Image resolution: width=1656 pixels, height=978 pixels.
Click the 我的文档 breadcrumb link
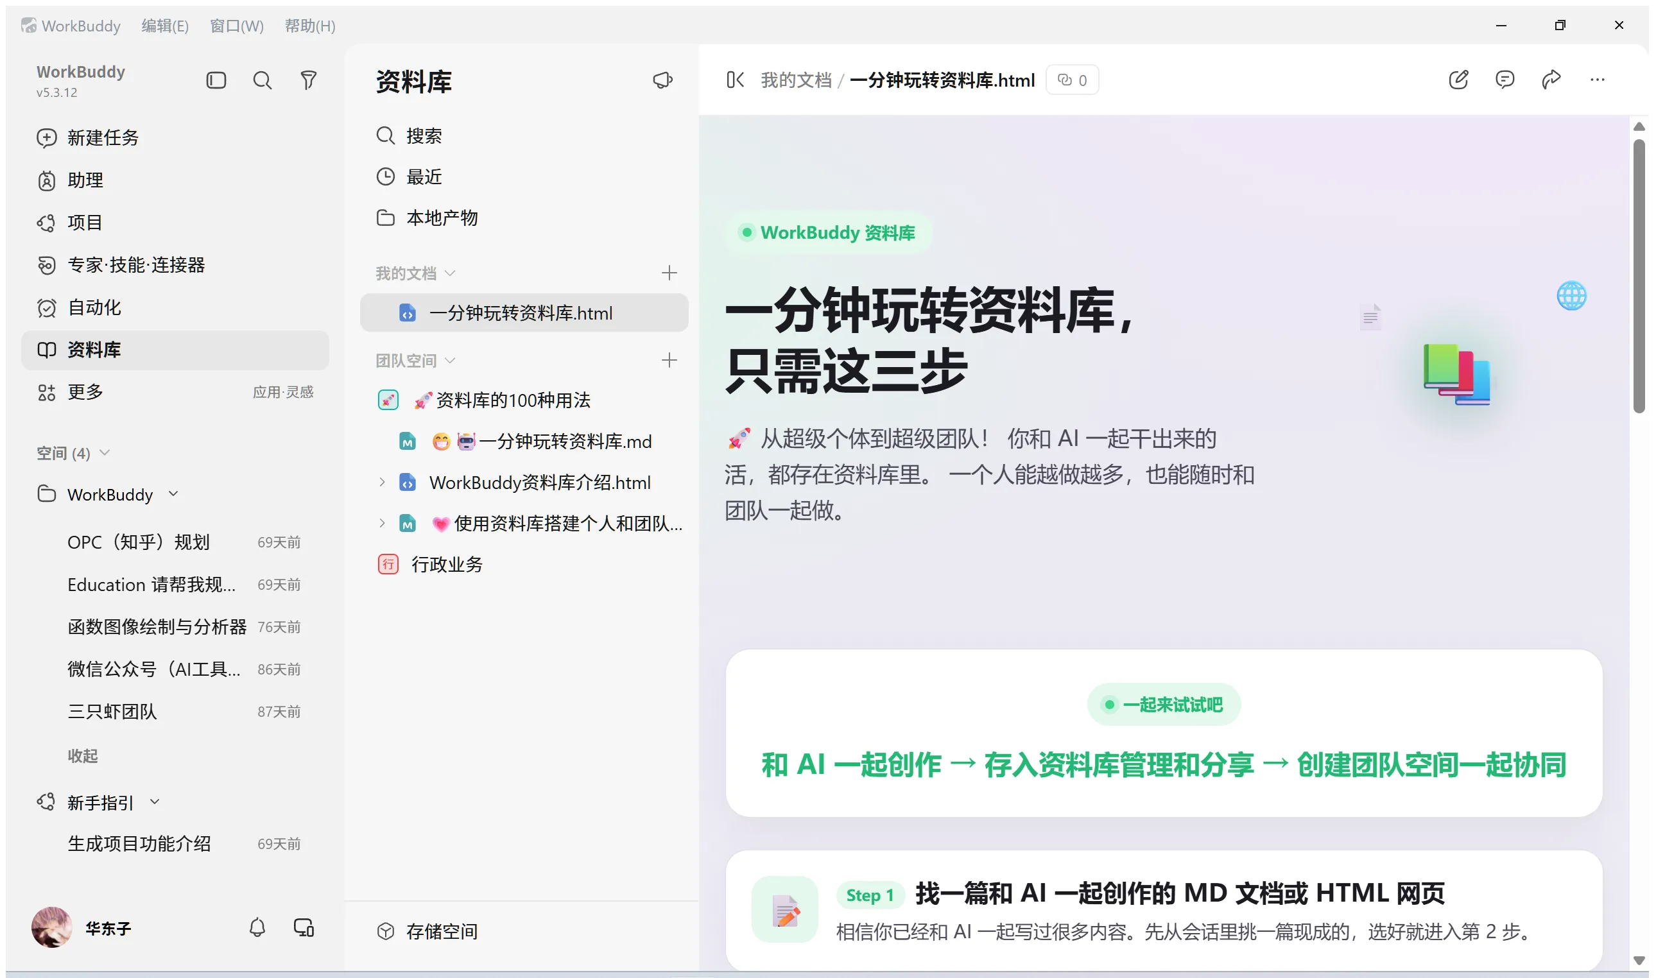click(x=796, y=80)
